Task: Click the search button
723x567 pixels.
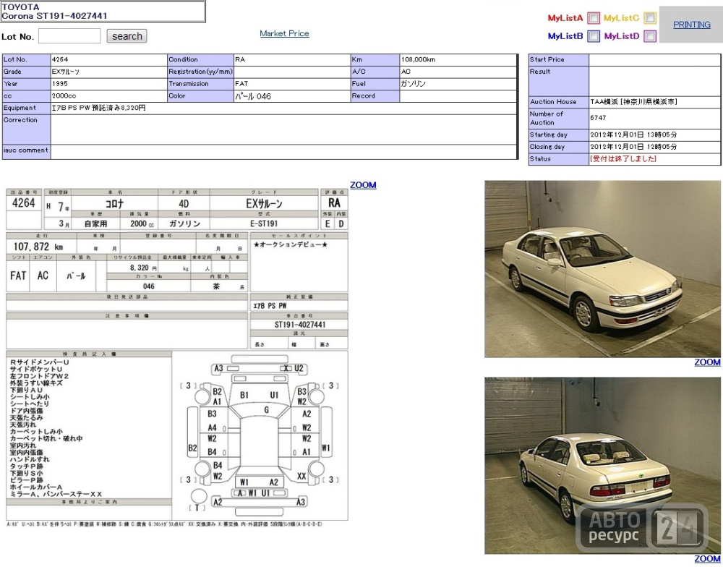Action: click(x=127, y=36)
